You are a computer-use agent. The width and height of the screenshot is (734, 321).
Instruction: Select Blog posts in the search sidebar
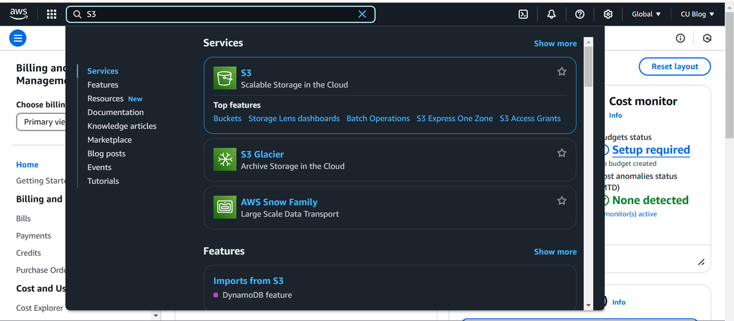(106, 153)
